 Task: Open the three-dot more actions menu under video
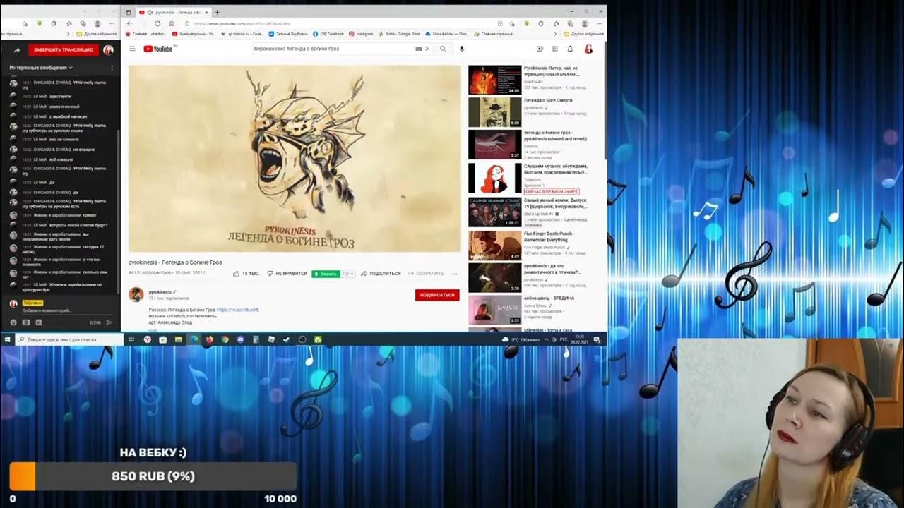(454, 273)
